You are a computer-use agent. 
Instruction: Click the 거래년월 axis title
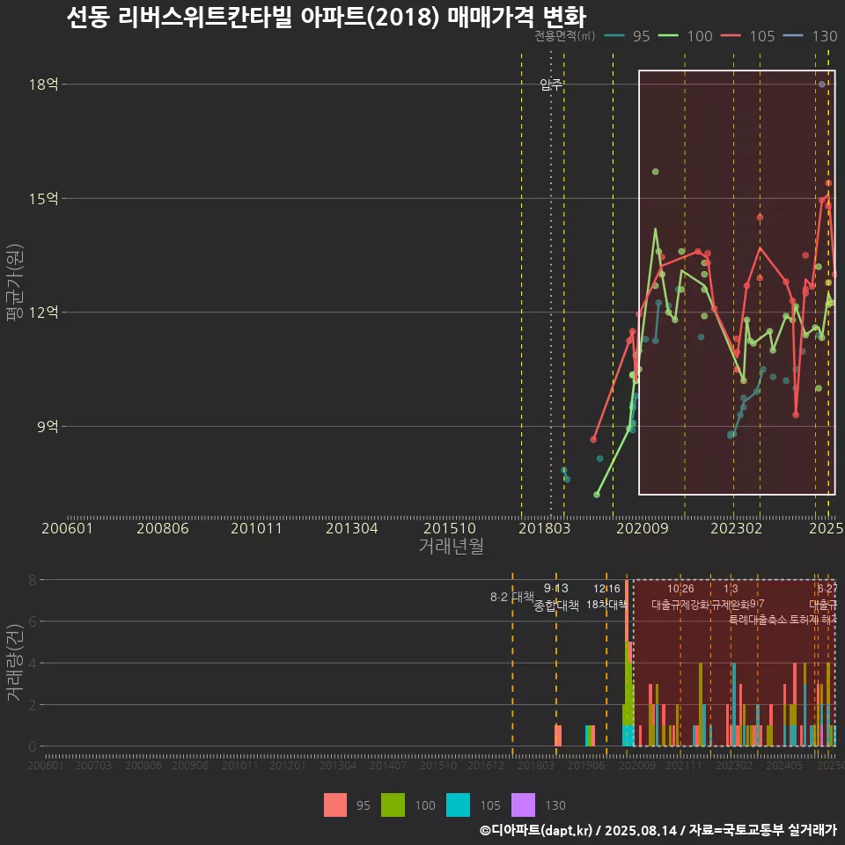(451, 546)
